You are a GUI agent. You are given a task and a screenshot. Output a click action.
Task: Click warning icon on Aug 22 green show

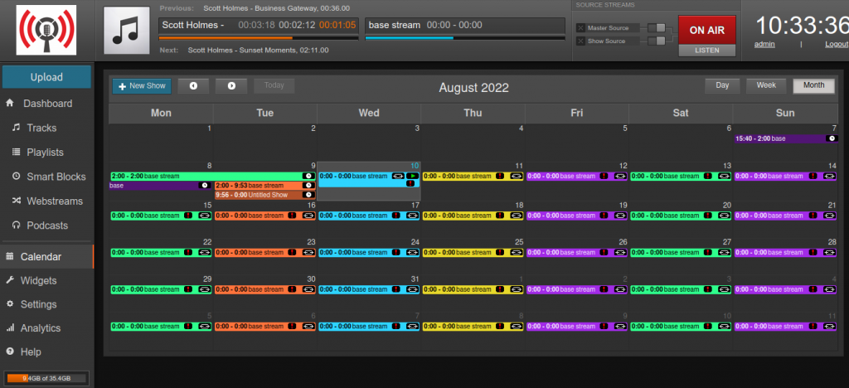pos(188,252)
